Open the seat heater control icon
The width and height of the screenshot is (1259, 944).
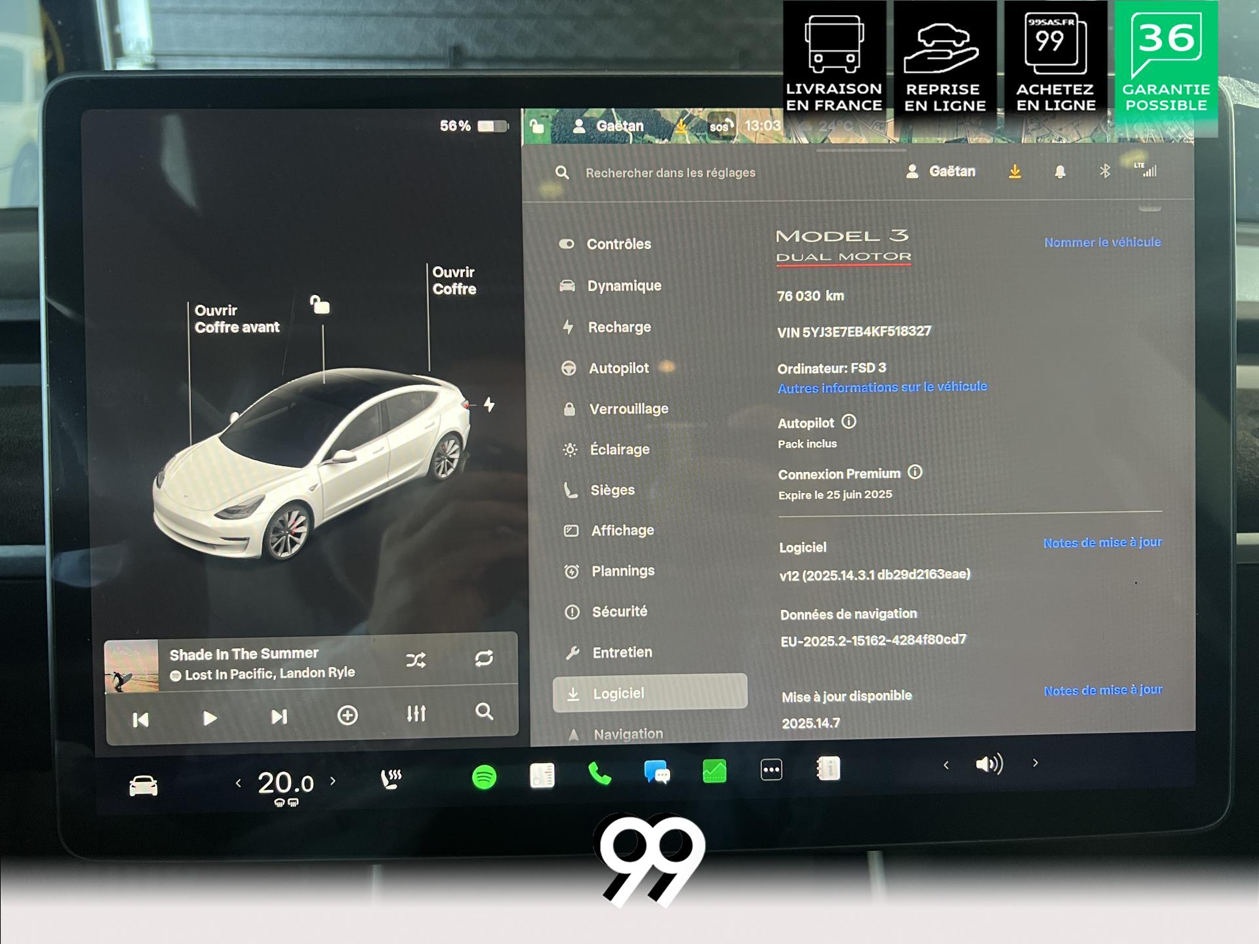(x=391, y=779)
